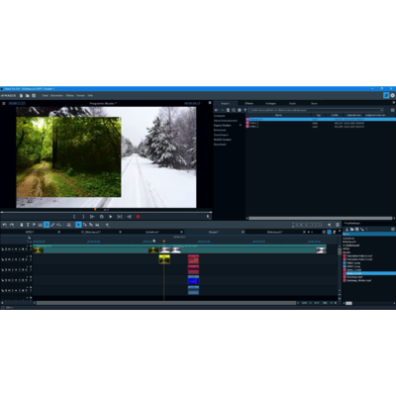The height and width of the screenshot is (396, 396).
Task: Open the Effekte menu in menu bar
Action: (x=69, y=96)
